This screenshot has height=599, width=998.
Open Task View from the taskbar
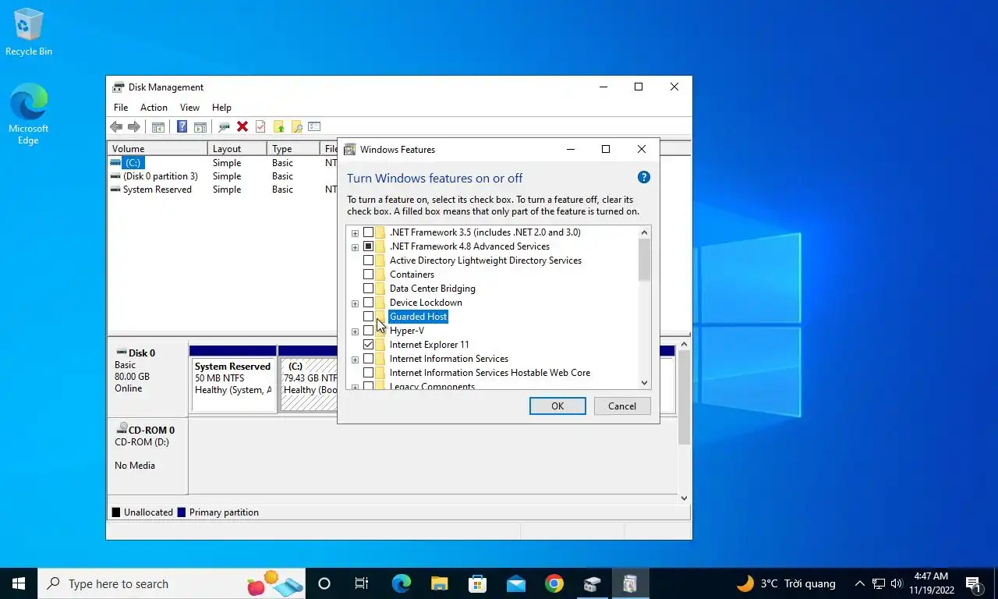coord(362,583)
